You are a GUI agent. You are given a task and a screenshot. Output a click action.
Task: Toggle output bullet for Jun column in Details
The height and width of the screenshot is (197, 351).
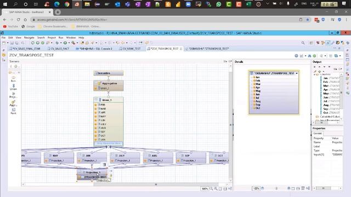pyautogui.click(x=254, y=94)
